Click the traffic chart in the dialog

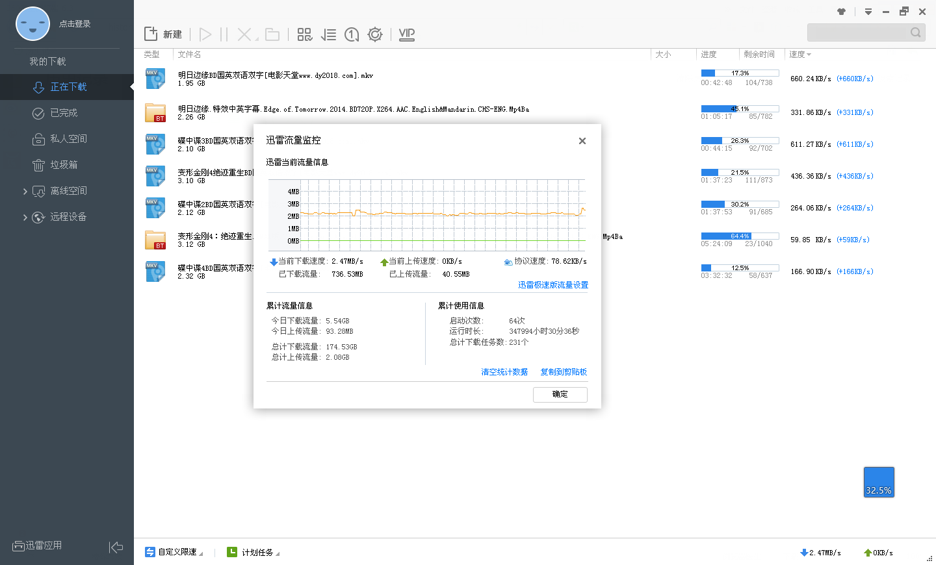(x=427, y=215)
